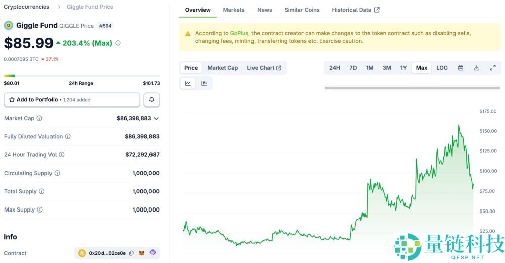Open the info icon beside 203.4% (Max)

click(118, 43)
